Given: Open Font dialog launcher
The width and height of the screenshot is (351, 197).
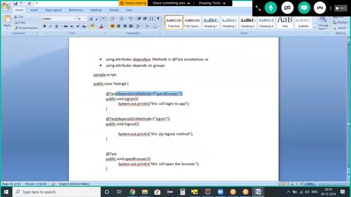Looking at the screenshot, I should pos(105,33).
